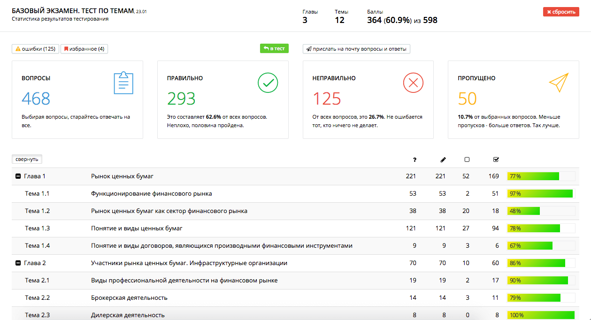Click the red cross circle icon
591x320 pixels.
point(413,83)
